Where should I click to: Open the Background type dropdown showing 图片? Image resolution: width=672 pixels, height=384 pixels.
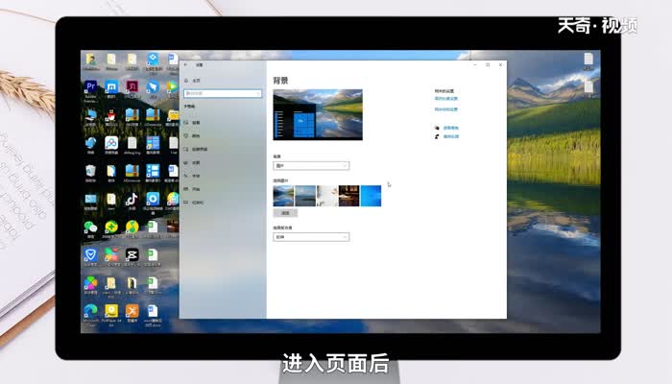311,165
